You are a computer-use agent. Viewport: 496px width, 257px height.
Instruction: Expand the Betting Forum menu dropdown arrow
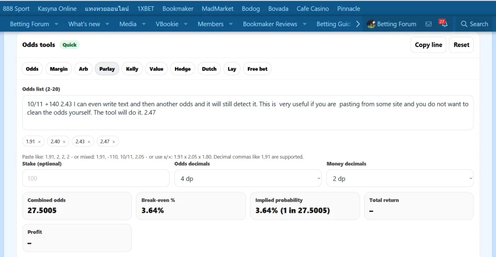(x=57, y=24)
